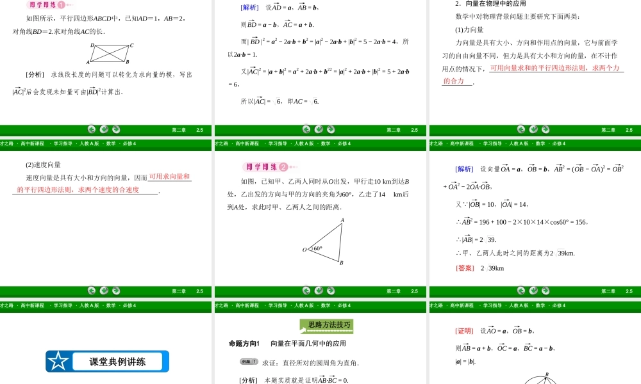
Task: Click the down arrow icon on the top-middle slide
Action: tap(319, 129)
